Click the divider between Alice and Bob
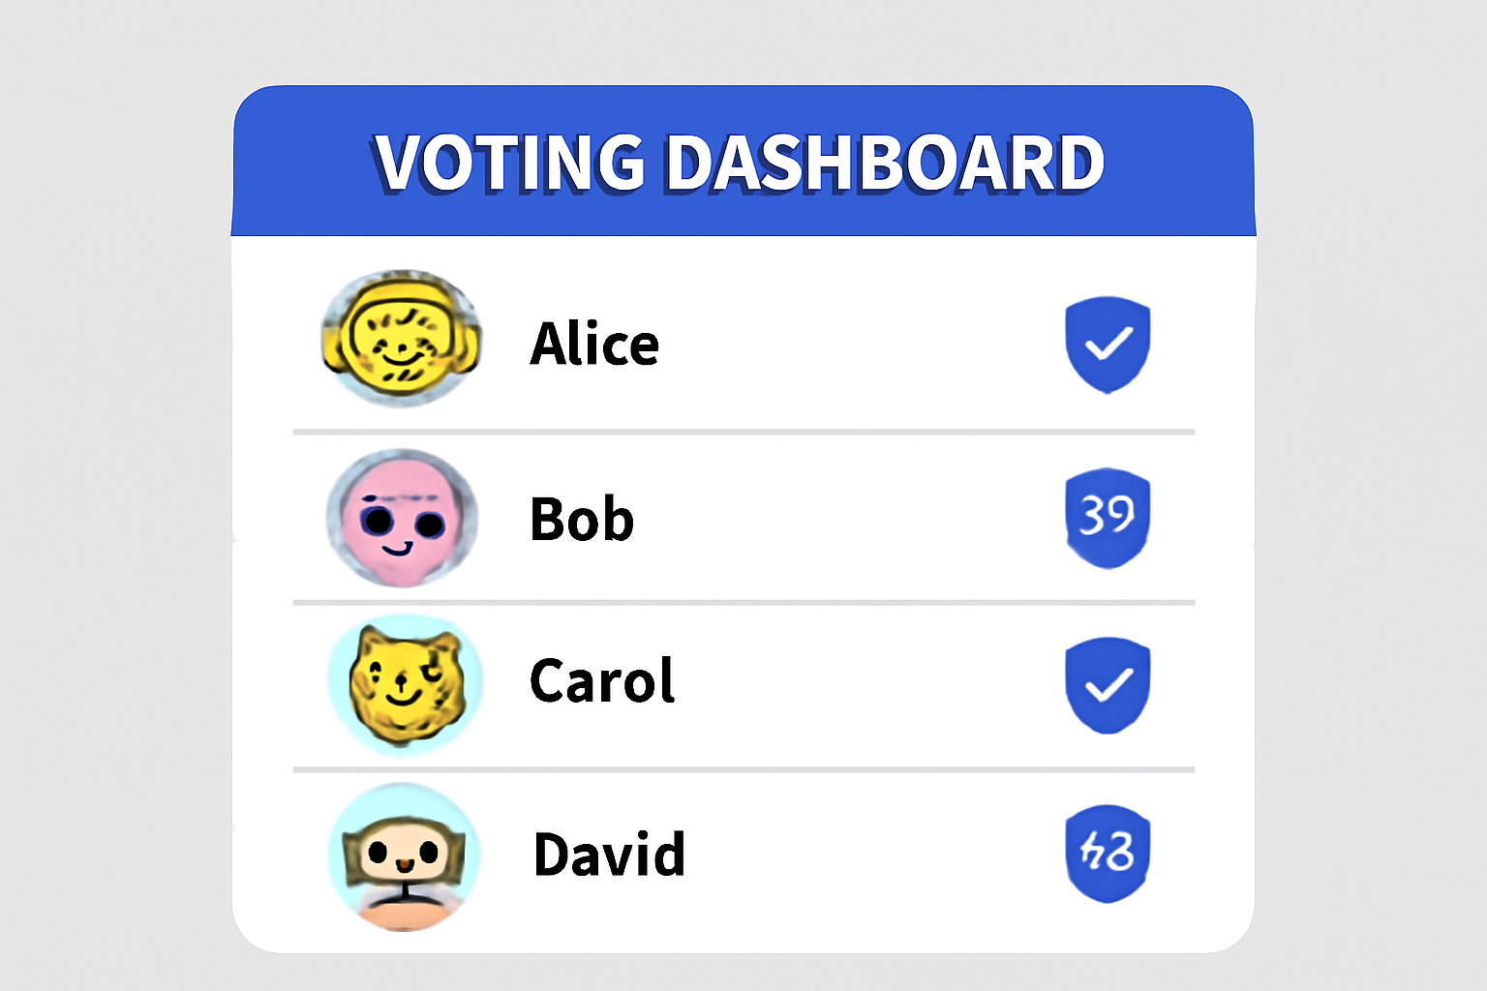Viewport: 1487px width, 991px height. 743,432
